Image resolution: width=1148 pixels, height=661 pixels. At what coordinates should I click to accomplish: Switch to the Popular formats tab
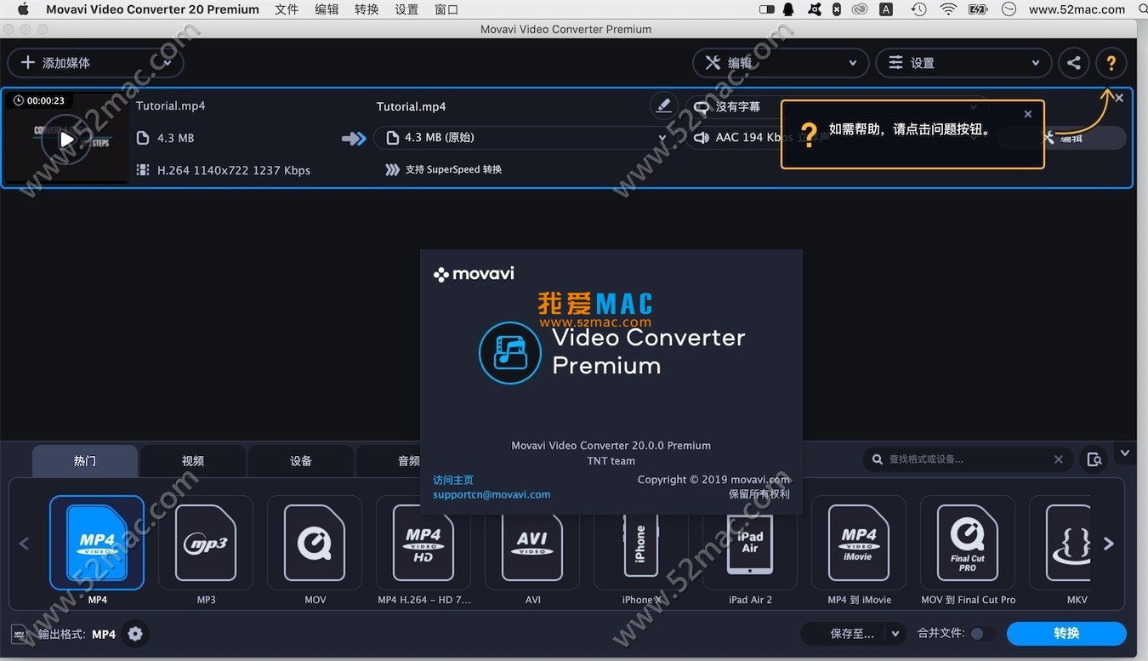(85, 461)
